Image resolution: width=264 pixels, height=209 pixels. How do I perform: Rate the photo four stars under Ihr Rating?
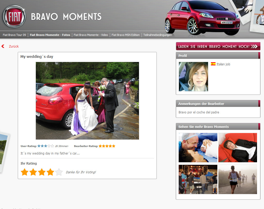[x=50, y=172]
